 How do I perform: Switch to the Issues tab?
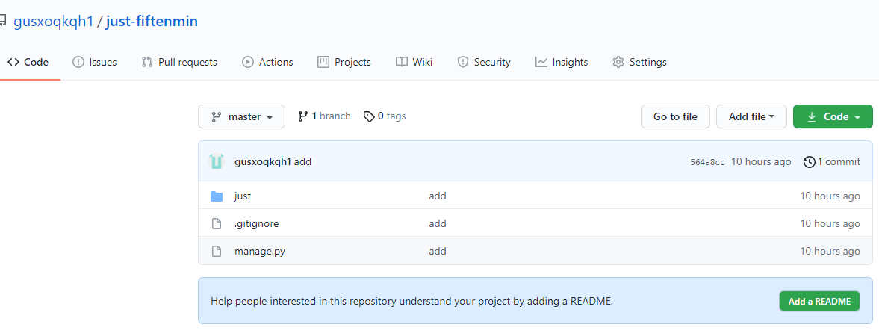point(95,63)
